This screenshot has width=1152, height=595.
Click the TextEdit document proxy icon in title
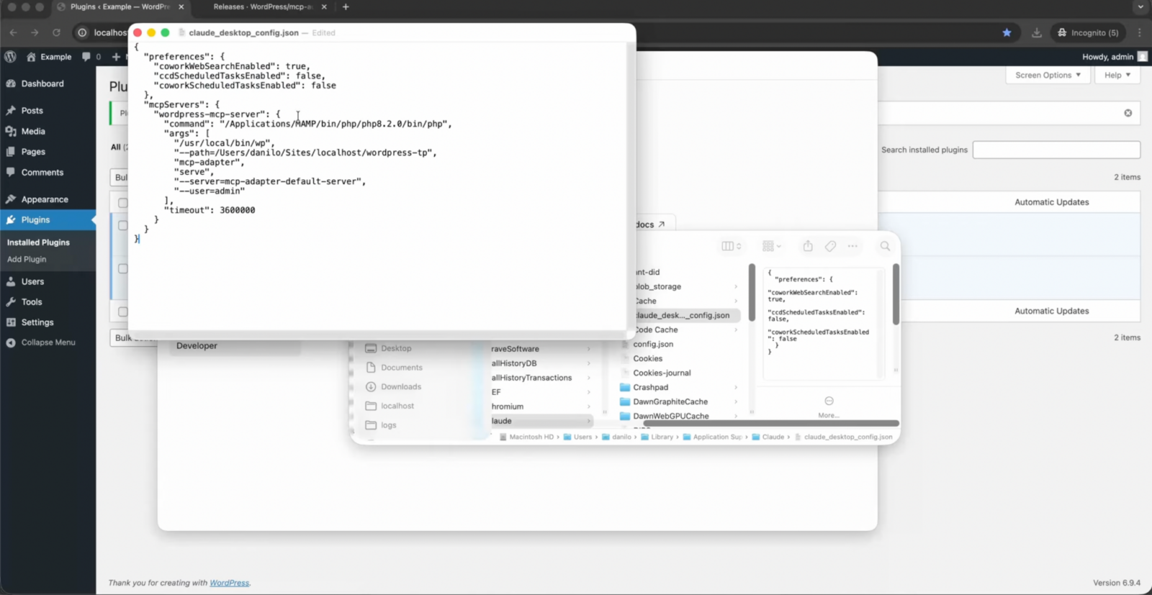pos(182,32)
